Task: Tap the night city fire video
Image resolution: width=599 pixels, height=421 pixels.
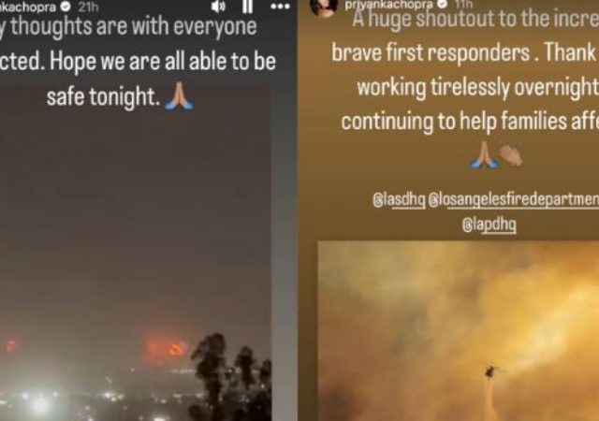Action: coord(135,254)
